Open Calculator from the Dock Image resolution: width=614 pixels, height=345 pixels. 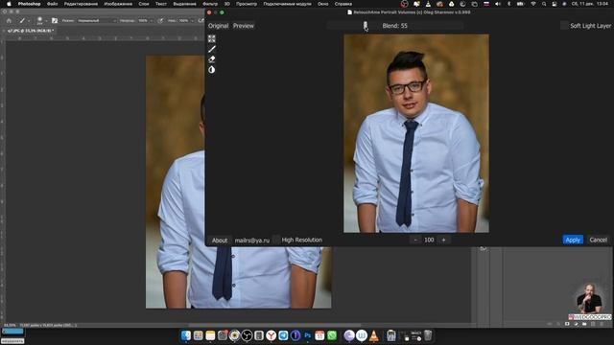click(x=259, y=335)
